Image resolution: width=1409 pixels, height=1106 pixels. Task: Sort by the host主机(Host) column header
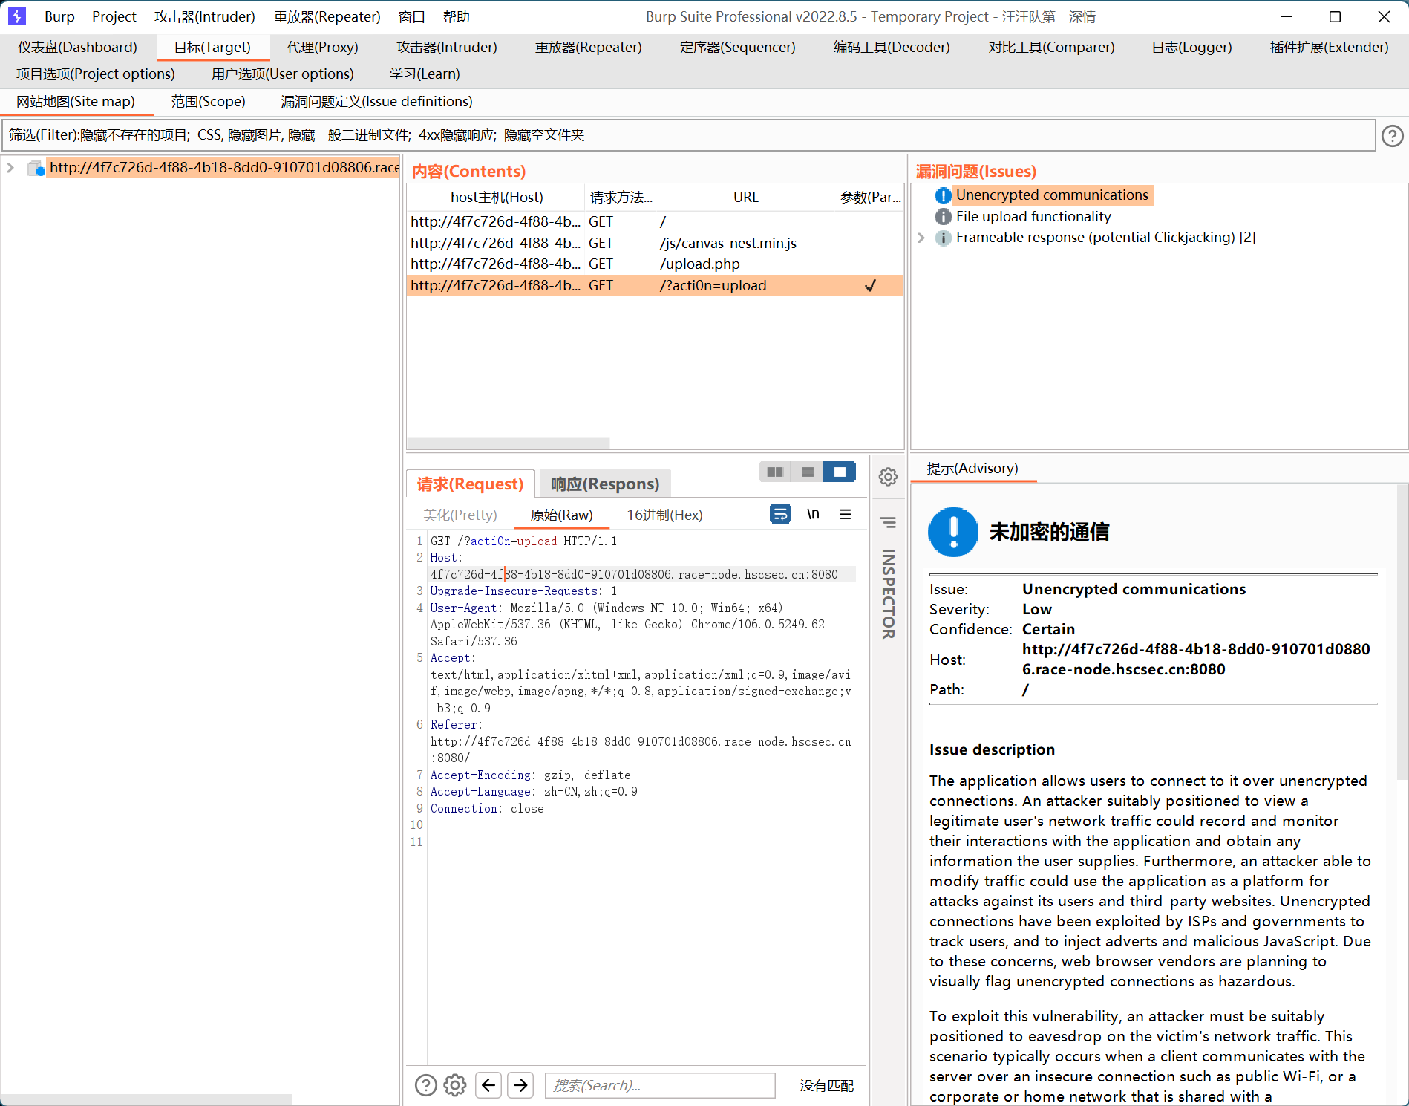click(497, 198)
